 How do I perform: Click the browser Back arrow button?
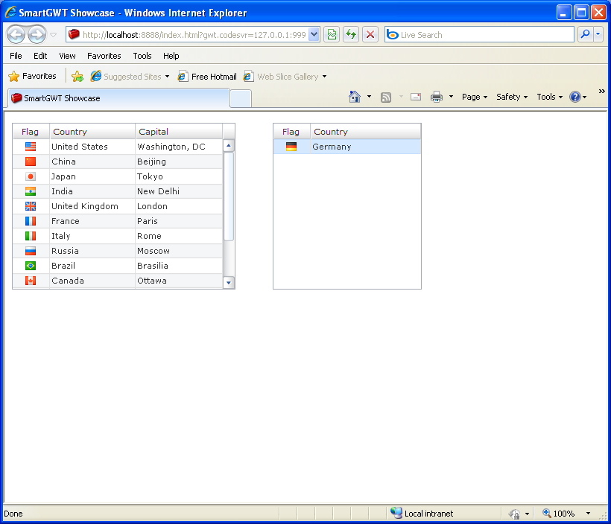pos(16,35)
